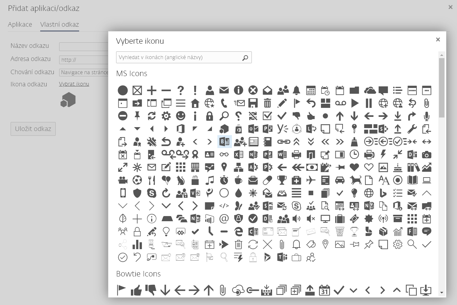Select the filled heart icon
457x305 pixels.
[x=354, y=167]
